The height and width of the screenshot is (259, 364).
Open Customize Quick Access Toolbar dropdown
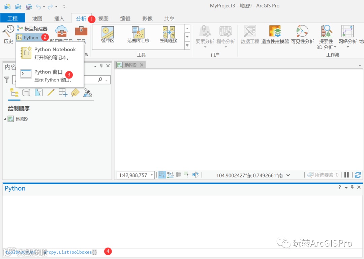pyautogui.click(x=64, y=7)
